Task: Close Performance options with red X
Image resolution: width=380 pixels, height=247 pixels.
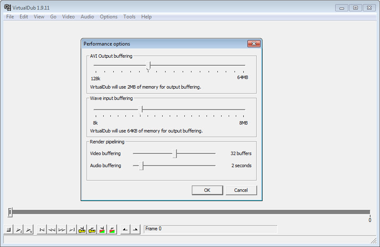Action: point(254,43)
